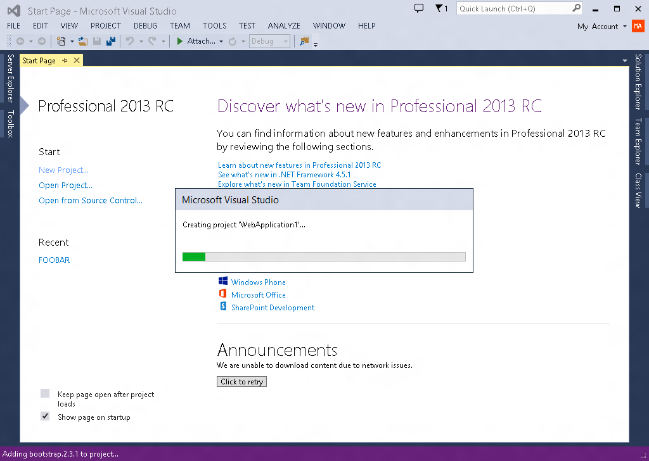
Task: Click the green Start play icon
Action: 179,41
